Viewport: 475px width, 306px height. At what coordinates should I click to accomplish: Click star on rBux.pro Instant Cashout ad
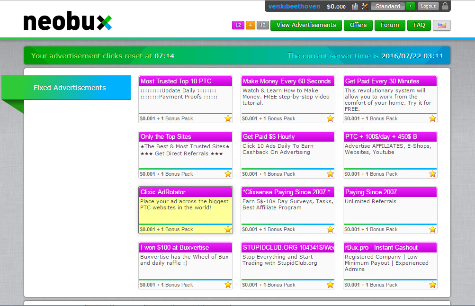(x=432, y=285)
